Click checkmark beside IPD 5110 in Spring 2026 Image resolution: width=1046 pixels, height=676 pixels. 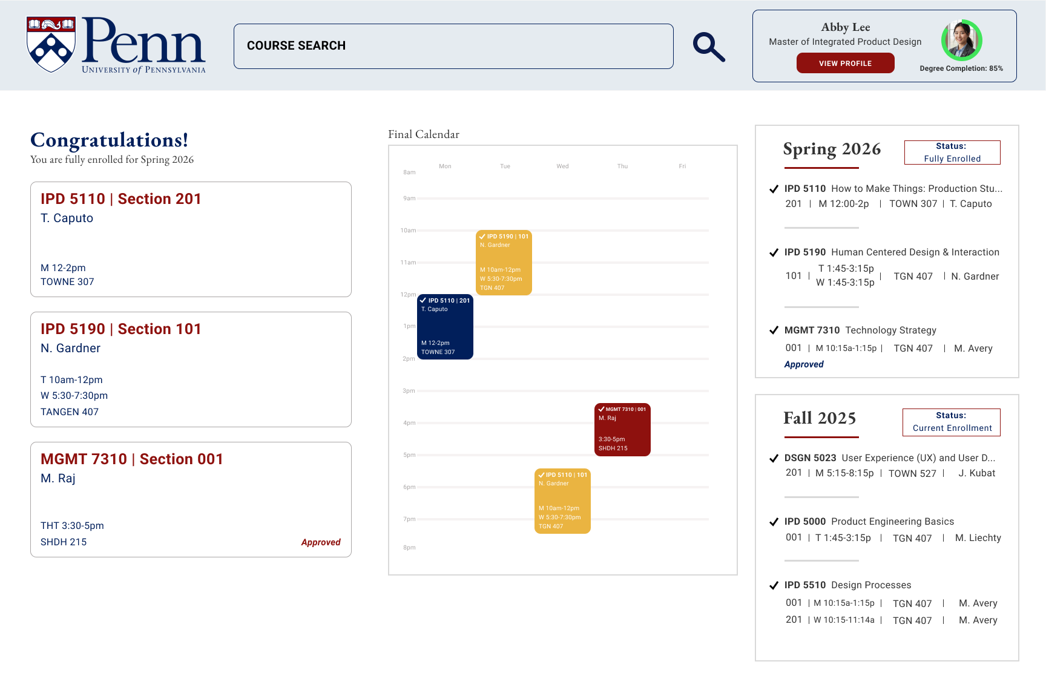tap(774, 189)
